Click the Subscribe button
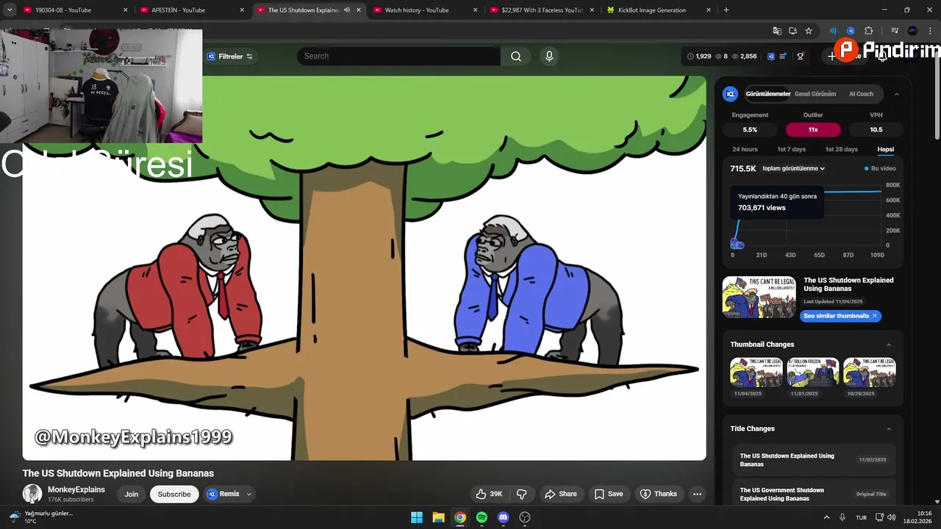Image resolution: width=941 pixels, height=529 pixels. [x=174, y=494]
